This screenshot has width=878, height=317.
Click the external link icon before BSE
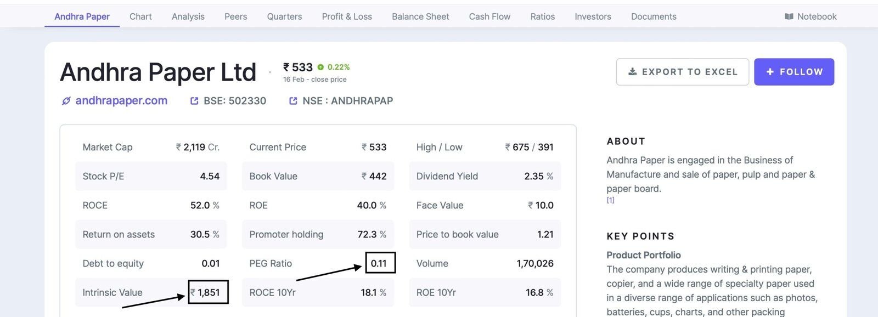click(194, 101)
